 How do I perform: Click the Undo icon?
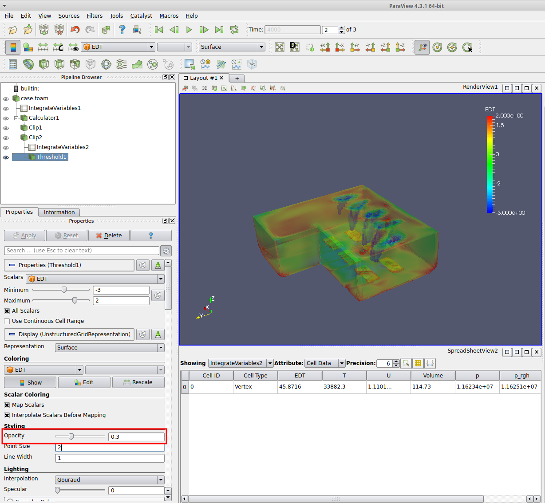(75, 30)
